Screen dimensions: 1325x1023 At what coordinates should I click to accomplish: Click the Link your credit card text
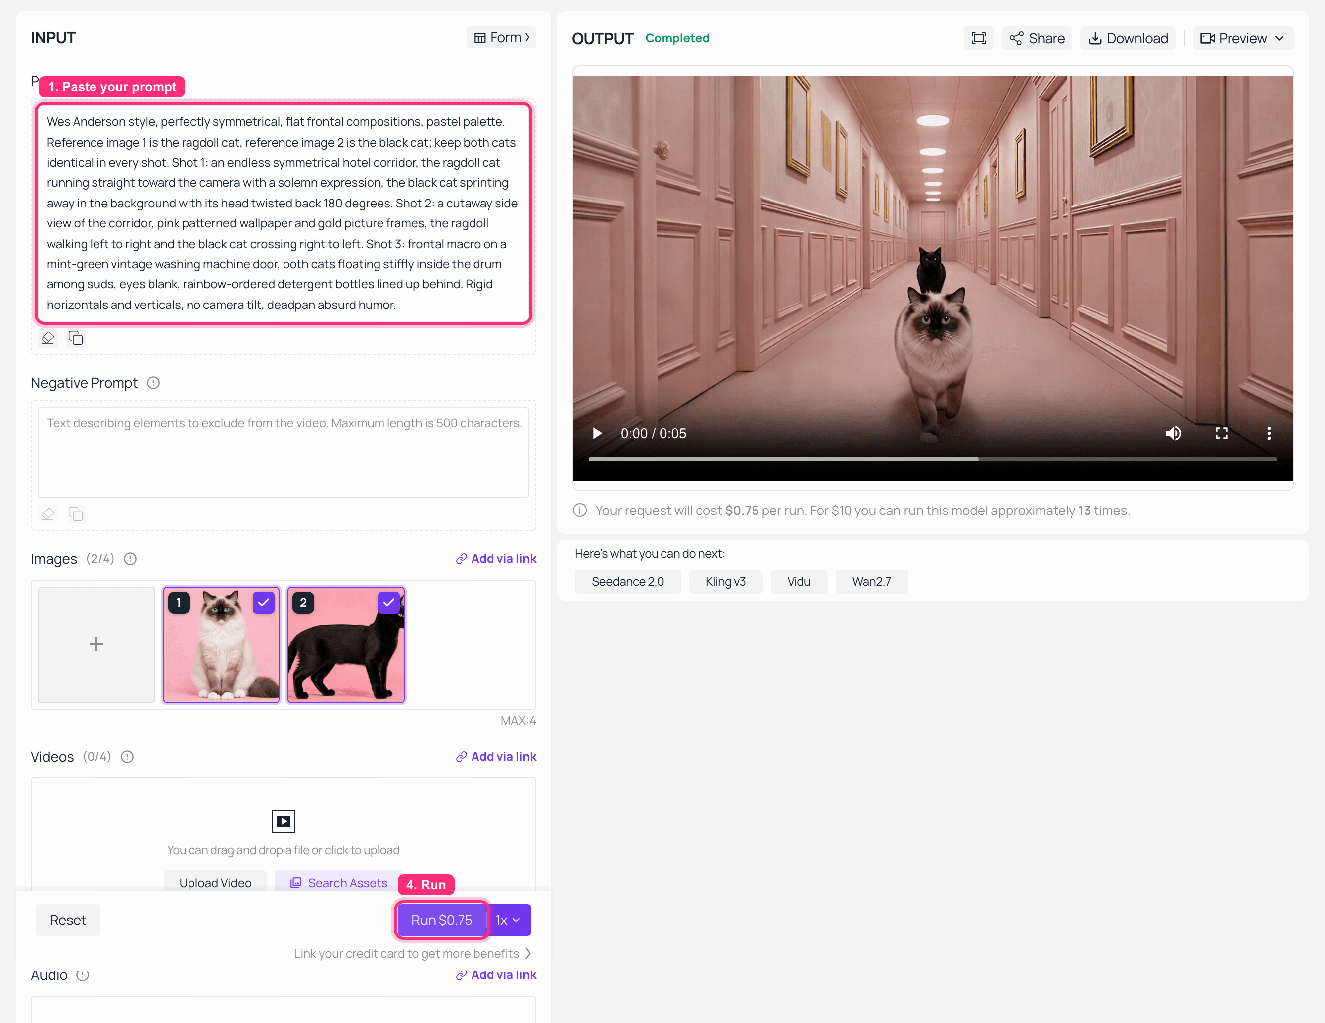pos(406,953)
